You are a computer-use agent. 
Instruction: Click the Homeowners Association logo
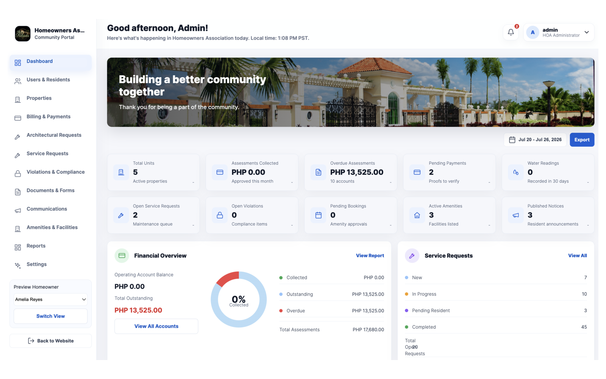click(23, 33)
